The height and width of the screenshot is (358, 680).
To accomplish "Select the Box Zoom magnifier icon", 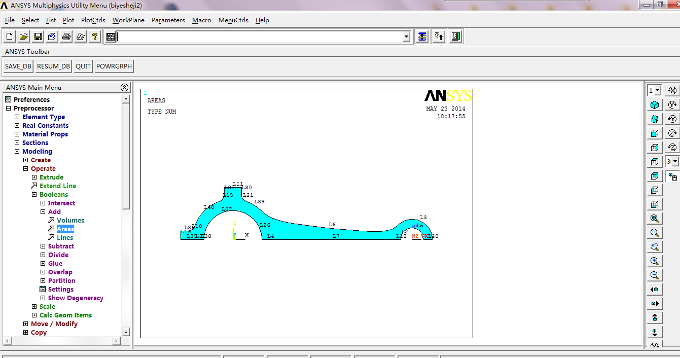I will pyautogui.click(x=655, y=233).
